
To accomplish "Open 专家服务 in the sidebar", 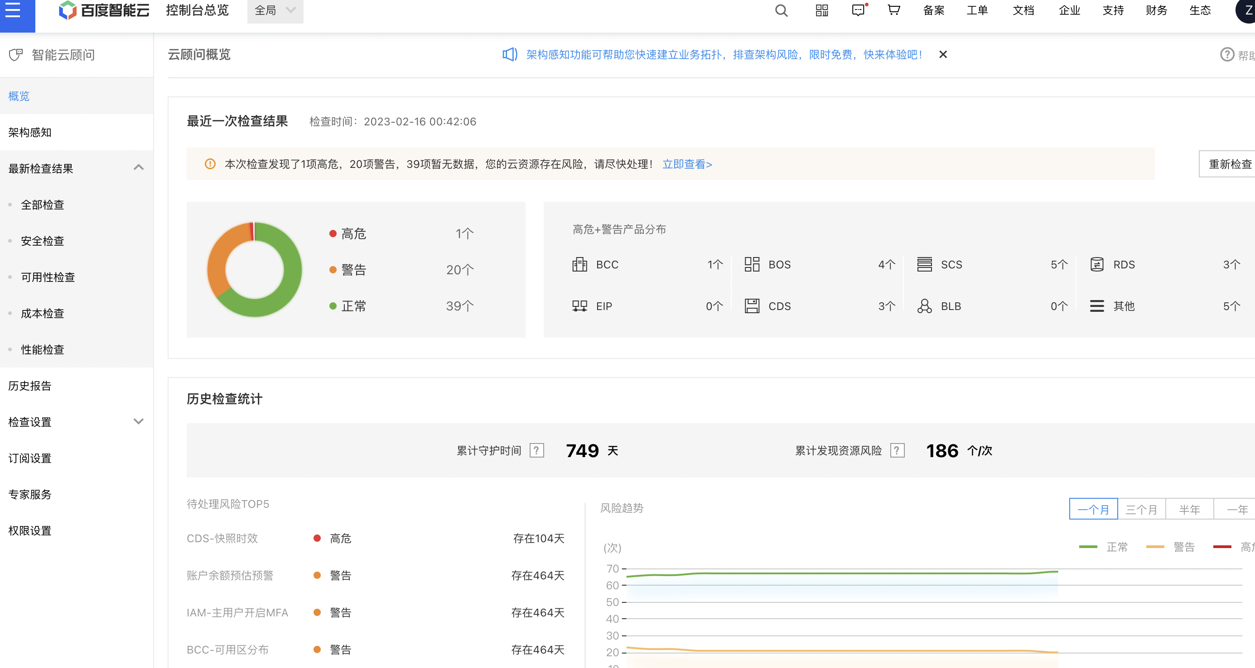I will [77, 494].
